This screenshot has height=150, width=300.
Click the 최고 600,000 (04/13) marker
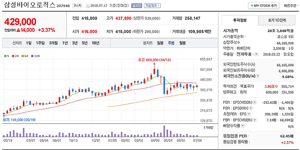(154, 60)
